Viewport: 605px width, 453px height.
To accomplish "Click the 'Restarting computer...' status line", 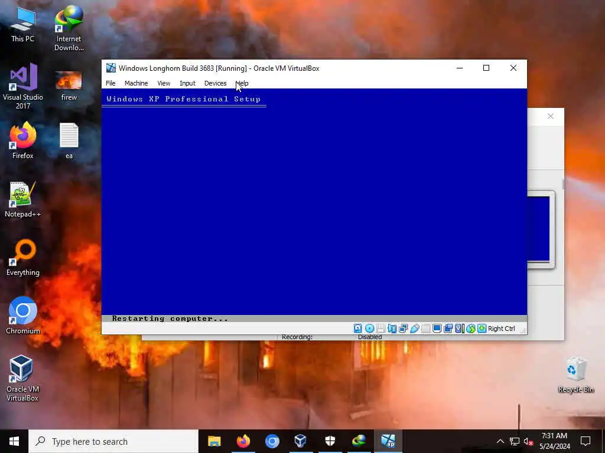I will [x=170, y=319].
